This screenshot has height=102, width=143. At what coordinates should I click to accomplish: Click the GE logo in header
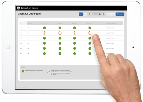[18, 8]
